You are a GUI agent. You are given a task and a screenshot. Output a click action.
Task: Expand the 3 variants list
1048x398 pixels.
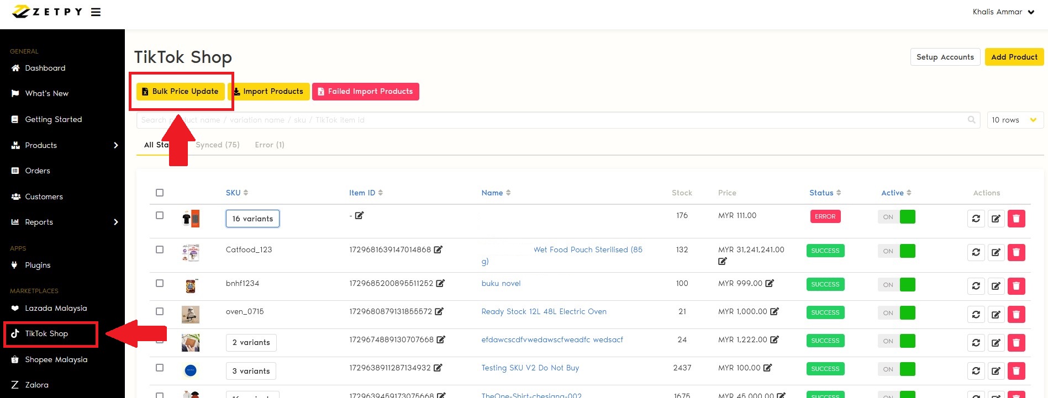point(251,371)
